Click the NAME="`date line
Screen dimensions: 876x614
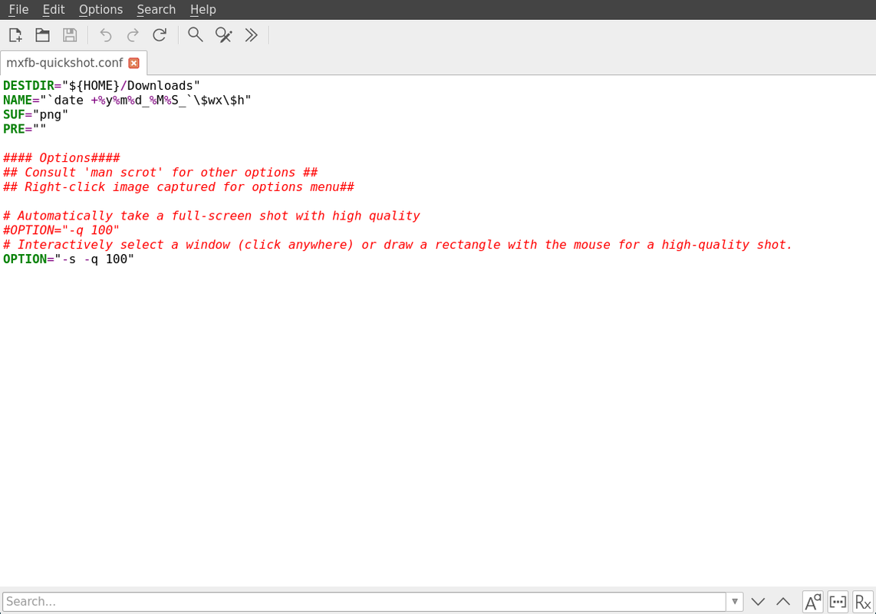[127, 100]
